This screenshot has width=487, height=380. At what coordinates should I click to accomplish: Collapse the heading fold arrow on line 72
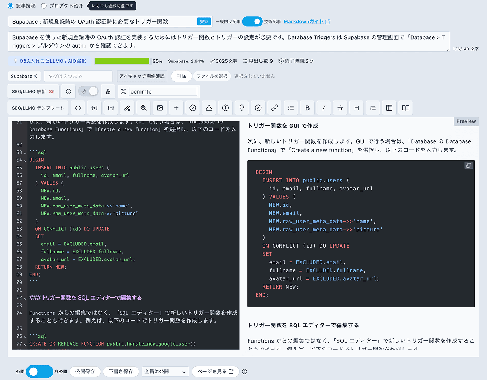[x=25, y=298]
